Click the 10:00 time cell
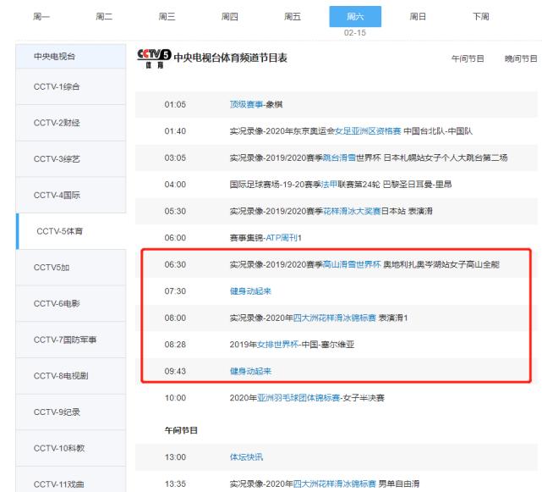 175,398
